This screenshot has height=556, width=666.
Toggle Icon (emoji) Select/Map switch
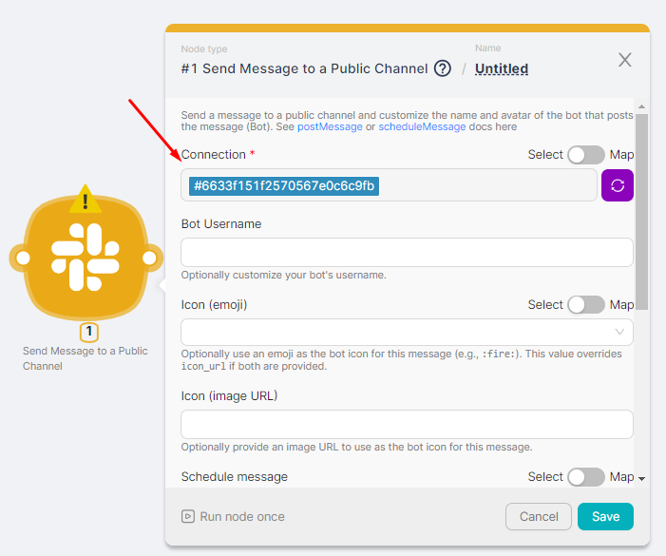[x=585, y=305]
